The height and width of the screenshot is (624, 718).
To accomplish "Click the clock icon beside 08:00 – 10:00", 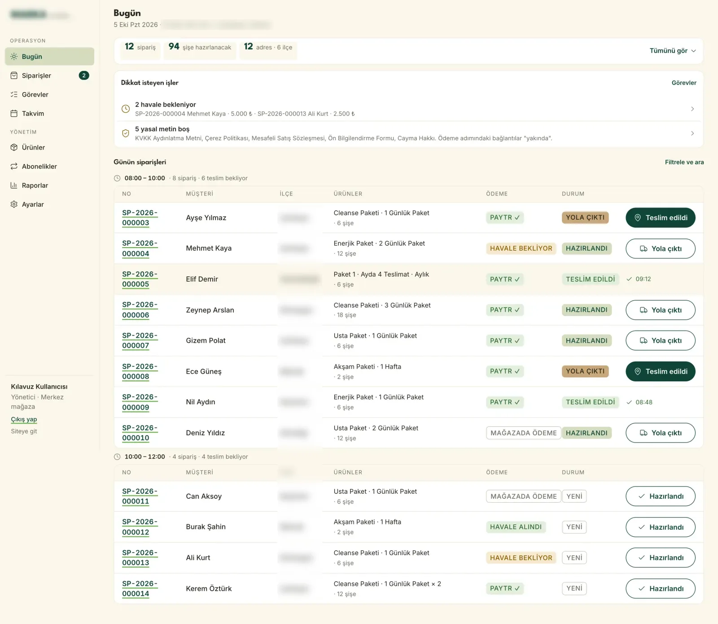I will [117, 178].
